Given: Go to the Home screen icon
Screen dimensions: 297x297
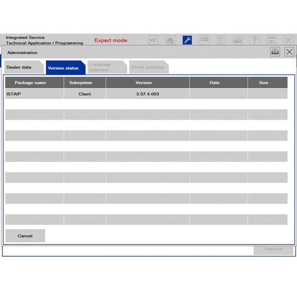Looking at the screenshot, I should pyautogui.click(x=170, y=40).
